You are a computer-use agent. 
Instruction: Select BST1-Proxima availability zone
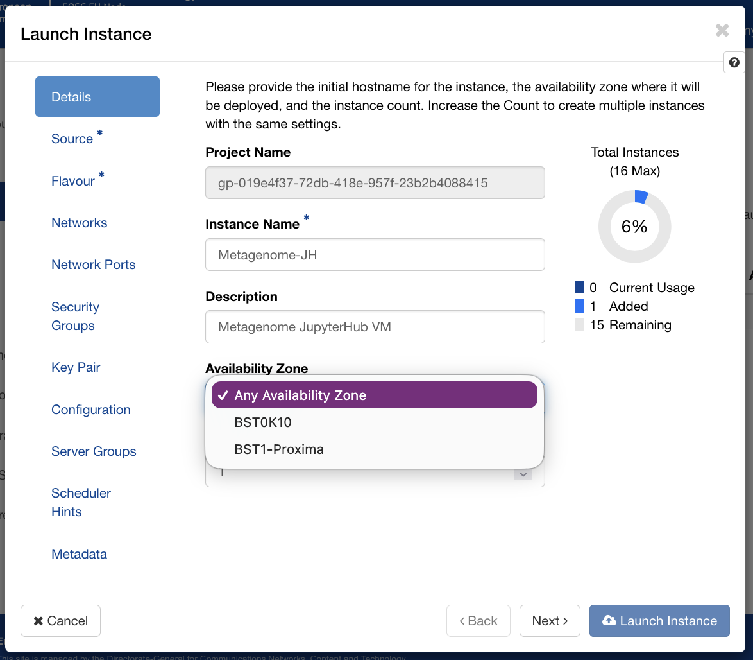[x=374, y=449]
